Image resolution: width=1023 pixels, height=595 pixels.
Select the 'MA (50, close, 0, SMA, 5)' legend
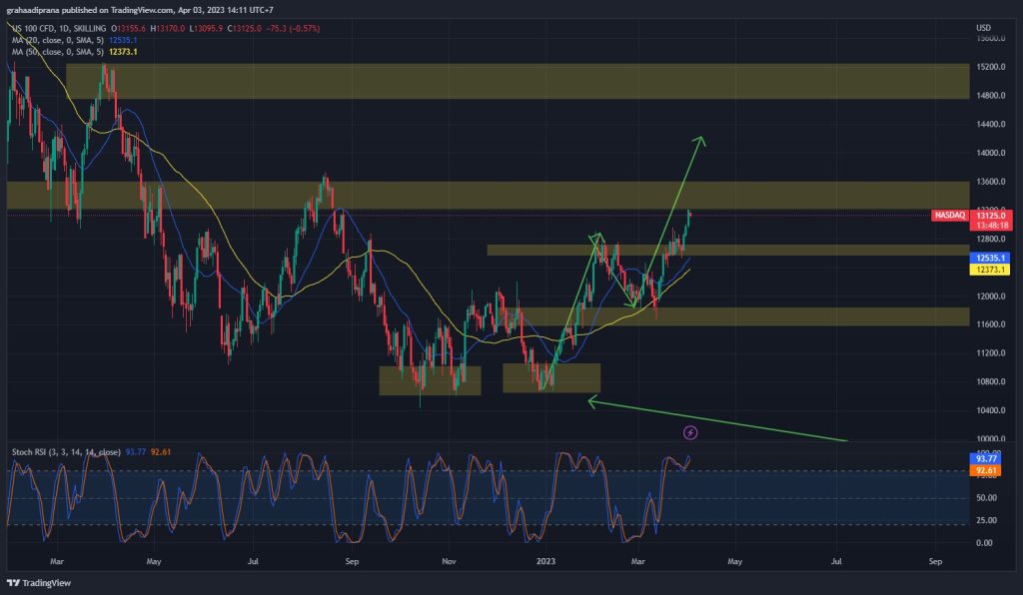(x=57, y=52)
